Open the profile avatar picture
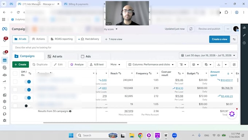This screenshot has height=140, width=248. [236, 29]
